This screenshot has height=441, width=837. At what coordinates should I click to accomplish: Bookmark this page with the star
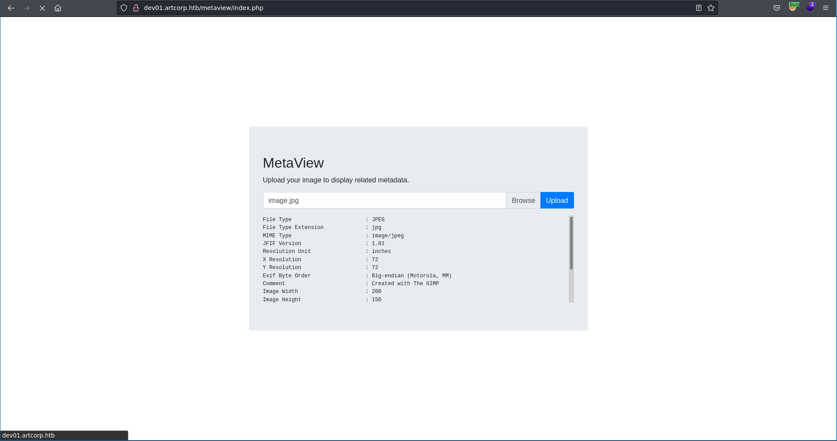coord(711,8)
